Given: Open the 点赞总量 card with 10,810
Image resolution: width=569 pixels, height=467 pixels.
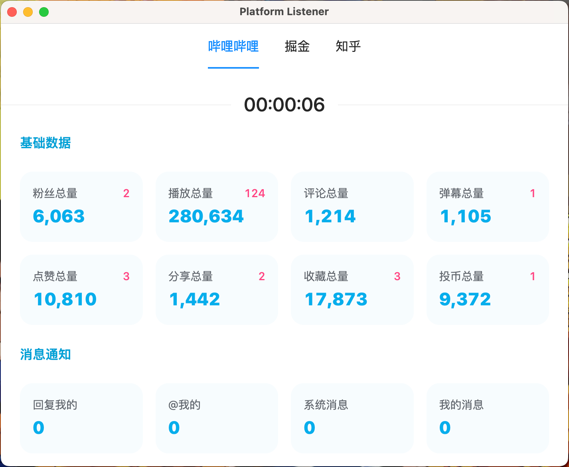Looking at the screenshot, I should pyautogui.click(x=81, y=290).
